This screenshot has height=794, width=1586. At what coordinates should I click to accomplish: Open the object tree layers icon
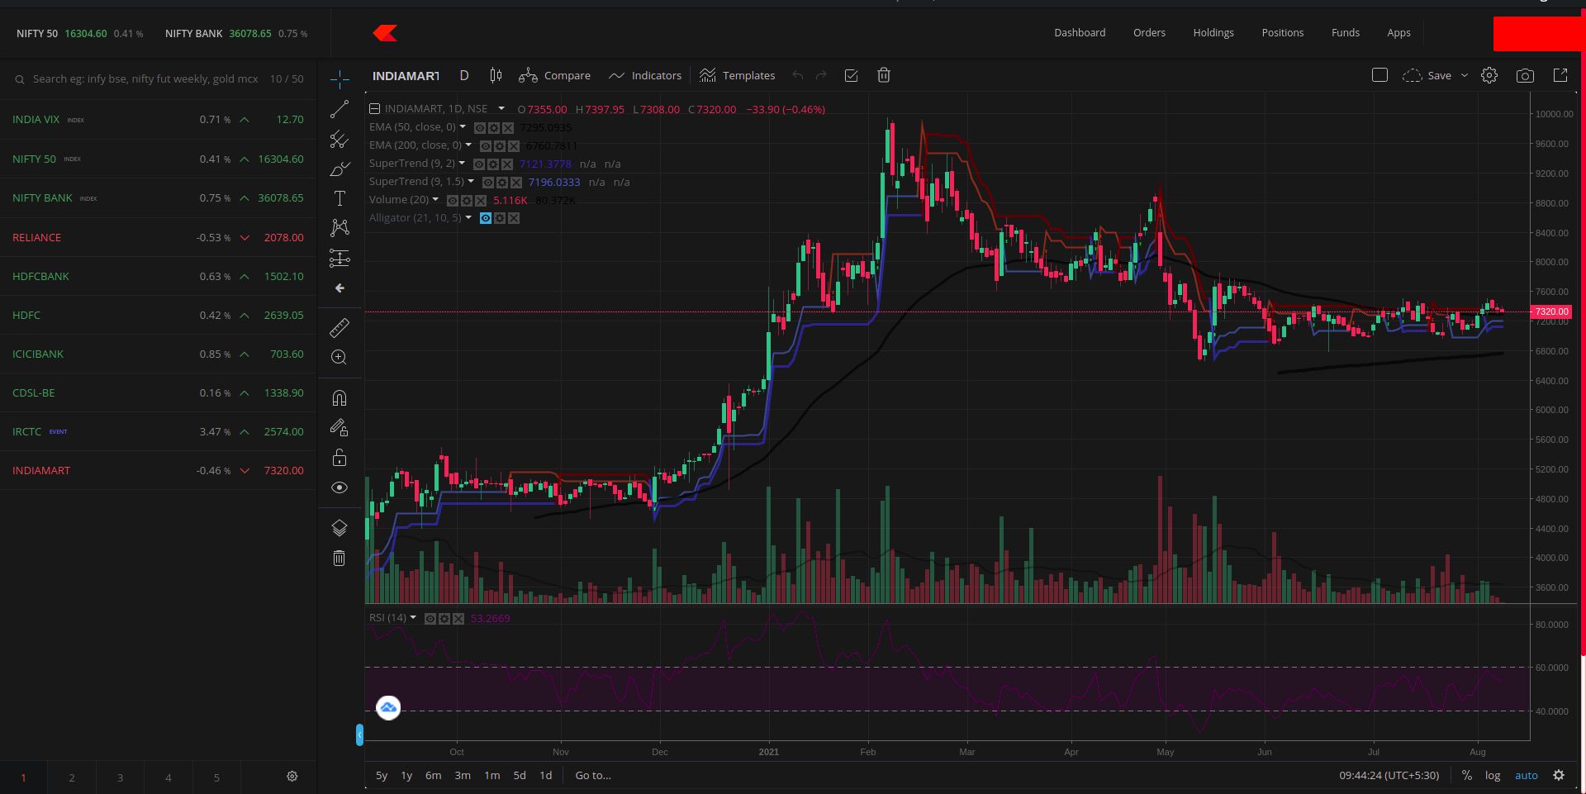tap(340, 528)
